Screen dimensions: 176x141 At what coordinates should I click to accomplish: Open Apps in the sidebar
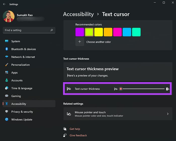pos(14,73)
